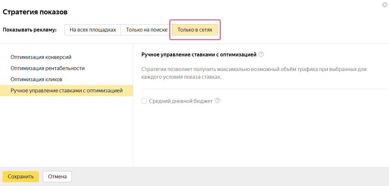Screen dimensions: 389x186
Task: Open help icon next to Средний дневной бюджет
Action: tap(217, 101)
